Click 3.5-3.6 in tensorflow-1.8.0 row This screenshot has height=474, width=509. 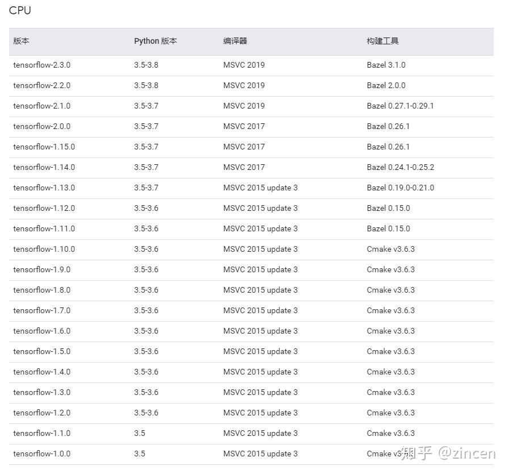coord(146,290)
